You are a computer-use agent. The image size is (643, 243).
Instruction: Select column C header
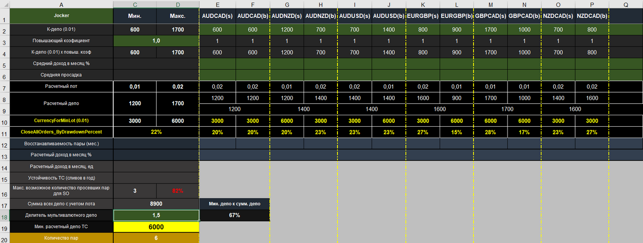[135, 4]
